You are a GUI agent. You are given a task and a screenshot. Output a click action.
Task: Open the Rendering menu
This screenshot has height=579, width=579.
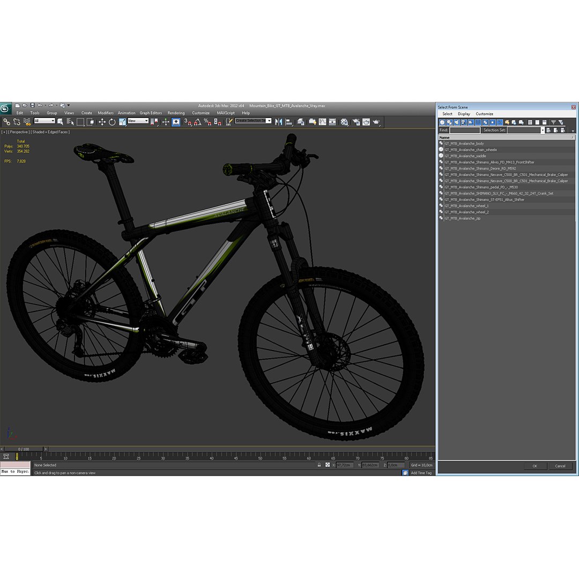(x=176, y=113)
